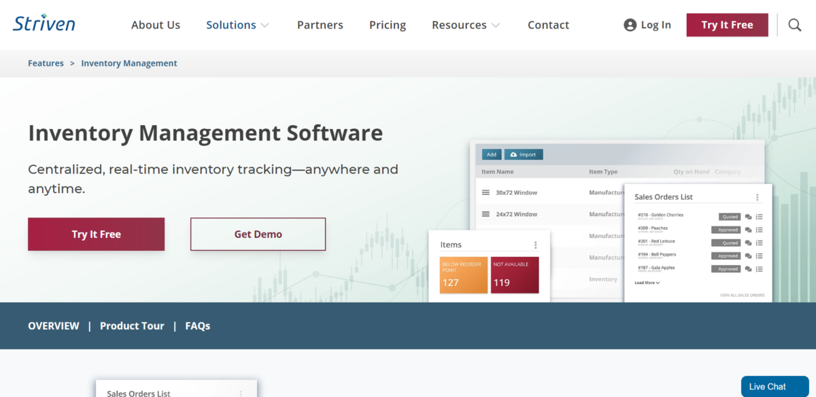Open comments for #209 Peaches
This screenshot has width=816, height=397.
(x=748, y=230)
